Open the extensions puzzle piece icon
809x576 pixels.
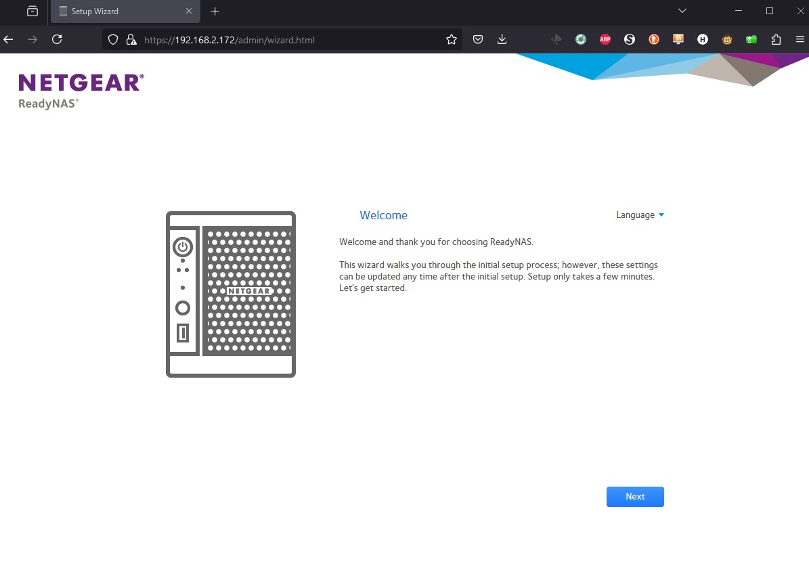point(776,39)
